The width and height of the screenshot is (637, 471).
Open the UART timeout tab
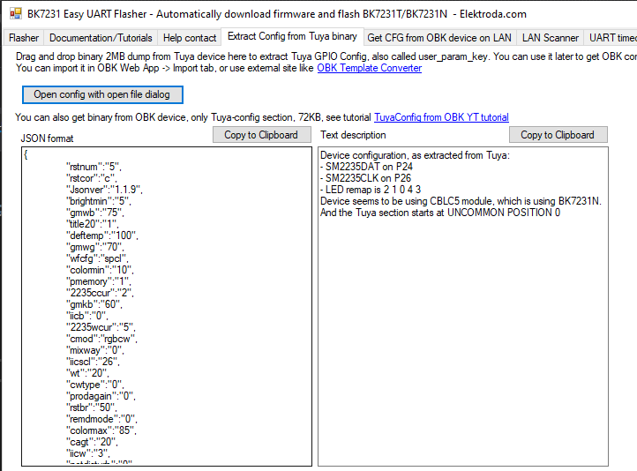611,38
